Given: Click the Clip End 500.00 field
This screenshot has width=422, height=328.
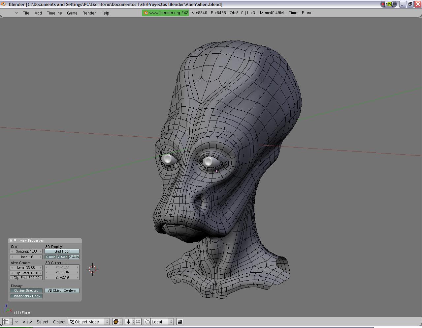Looking at the screenshot, I should (26, 278).
